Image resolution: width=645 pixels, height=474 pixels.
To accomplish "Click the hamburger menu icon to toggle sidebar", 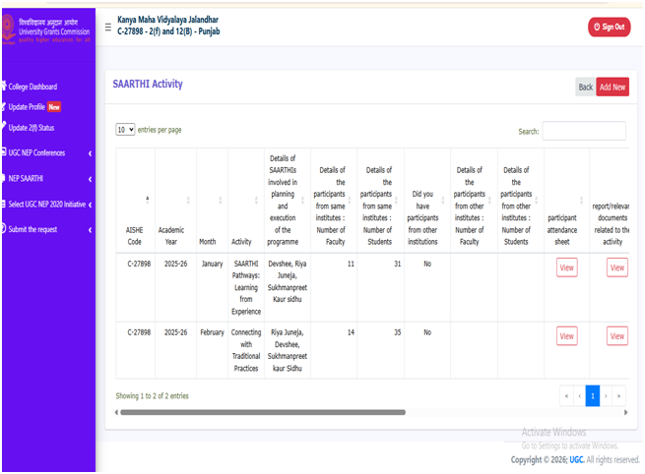I will tap(107, 27).
